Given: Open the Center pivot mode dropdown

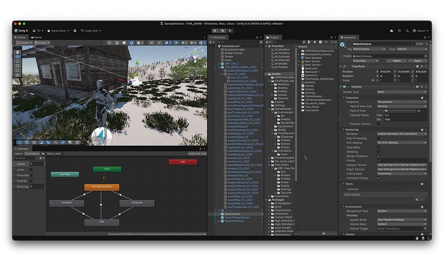Looking at the screenshot, I should click(x=24, y=43).
